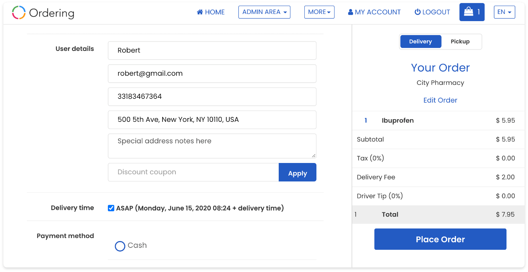Select the Cash payment radio button
Viewport: 528px width, 272px height.
click(x=120, y=246)
